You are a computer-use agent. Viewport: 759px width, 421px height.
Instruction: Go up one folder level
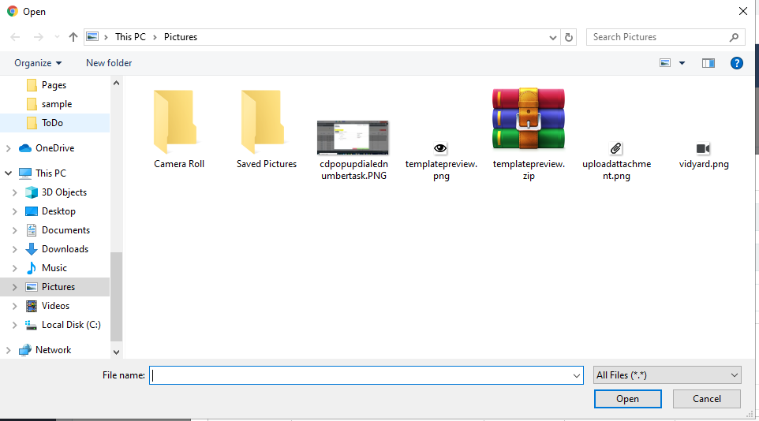coord(73,37)
